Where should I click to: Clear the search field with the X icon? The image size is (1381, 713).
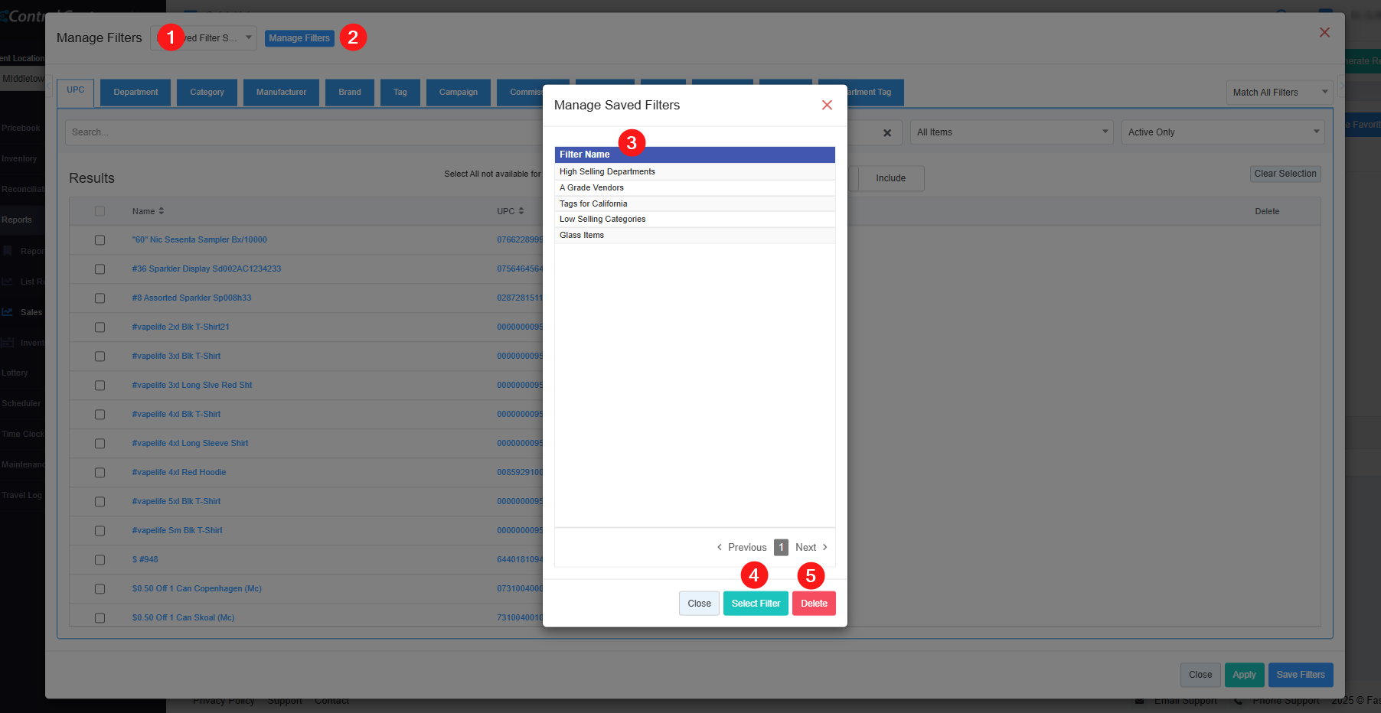coord(887,133)
